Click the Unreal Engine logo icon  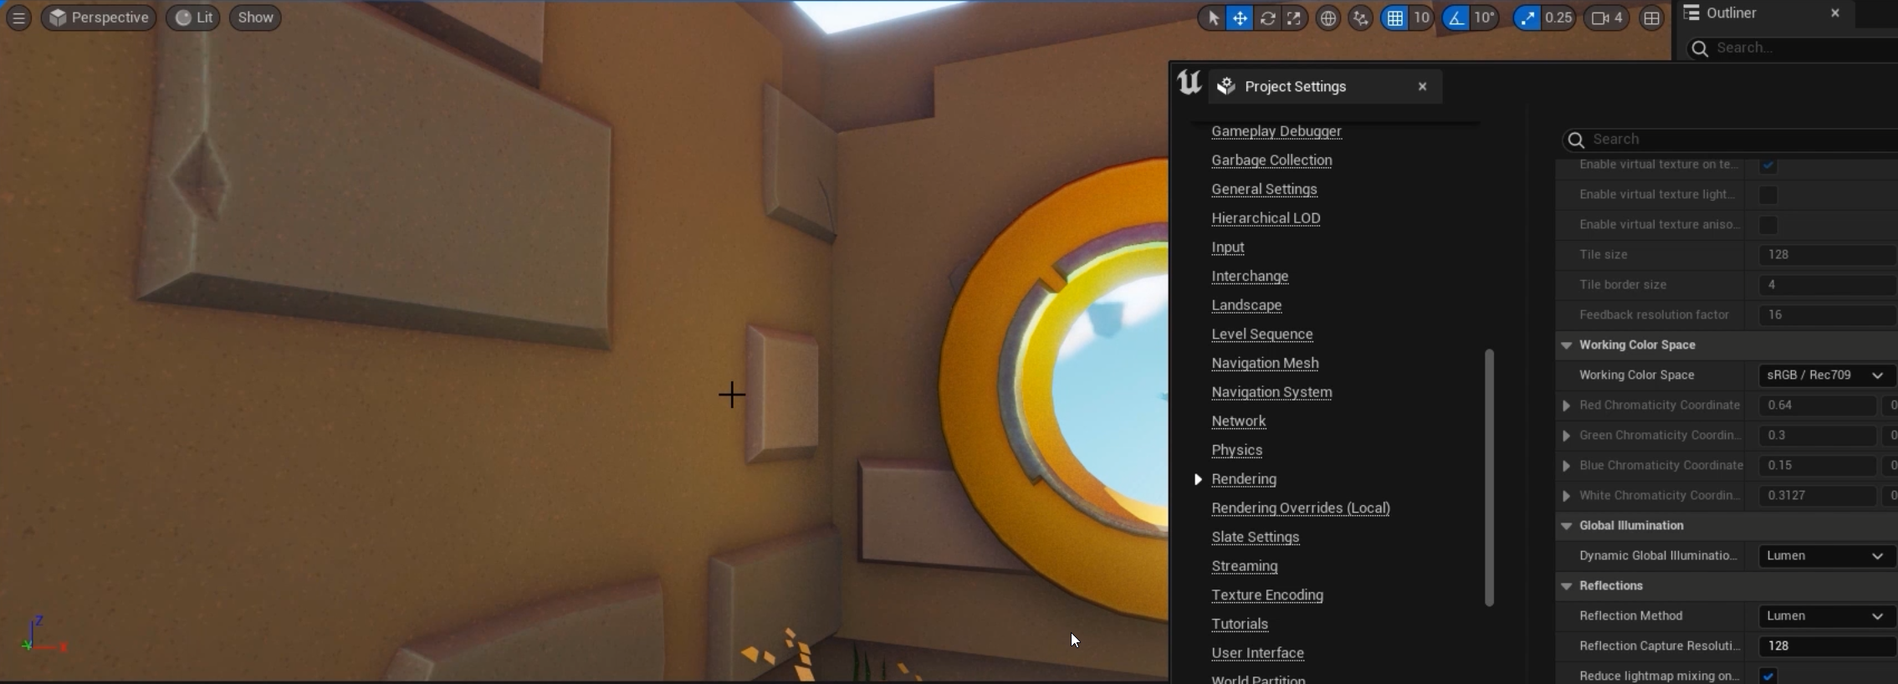[x=1189, y=84]
